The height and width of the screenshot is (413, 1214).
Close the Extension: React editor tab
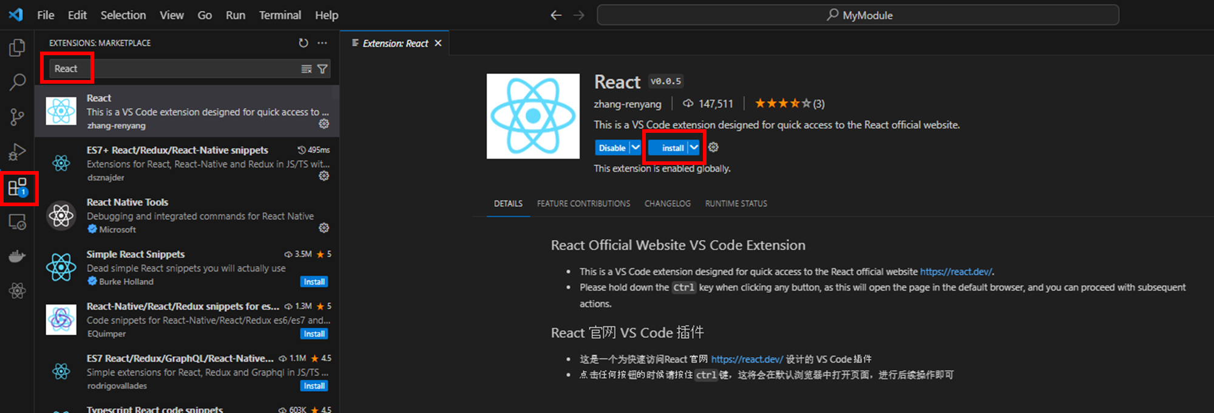point(438,44)
